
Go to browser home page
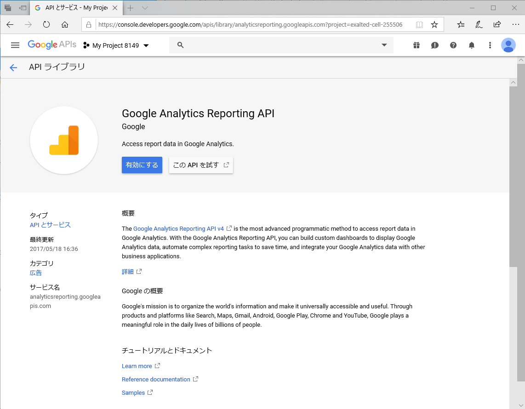(65, 24)
